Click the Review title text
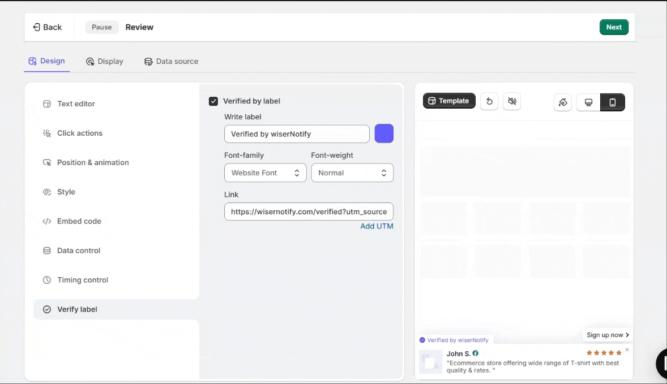Viewport: 667px width, 384px height. click(x=139, y=27)
